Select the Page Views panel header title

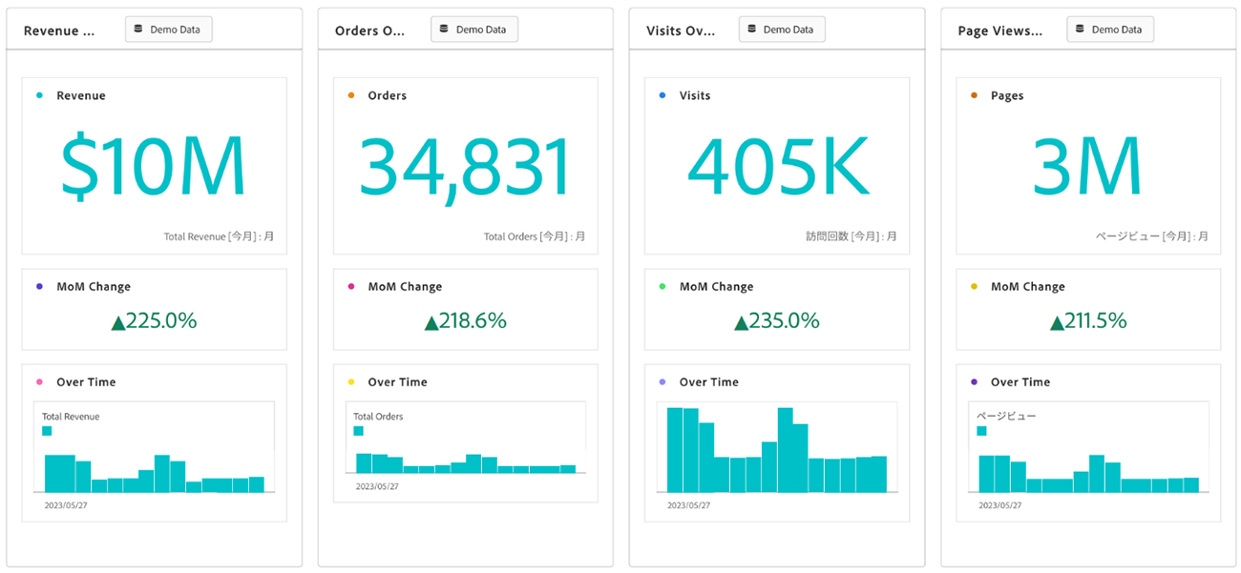(999, 31)
